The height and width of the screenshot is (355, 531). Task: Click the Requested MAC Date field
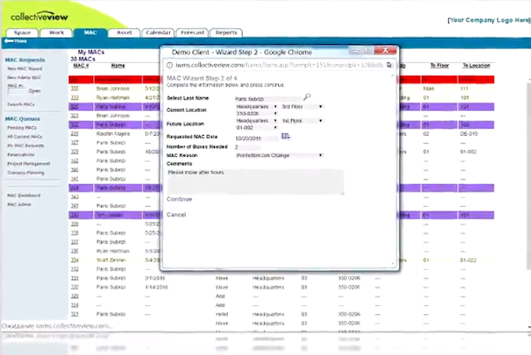pos(257,139)
